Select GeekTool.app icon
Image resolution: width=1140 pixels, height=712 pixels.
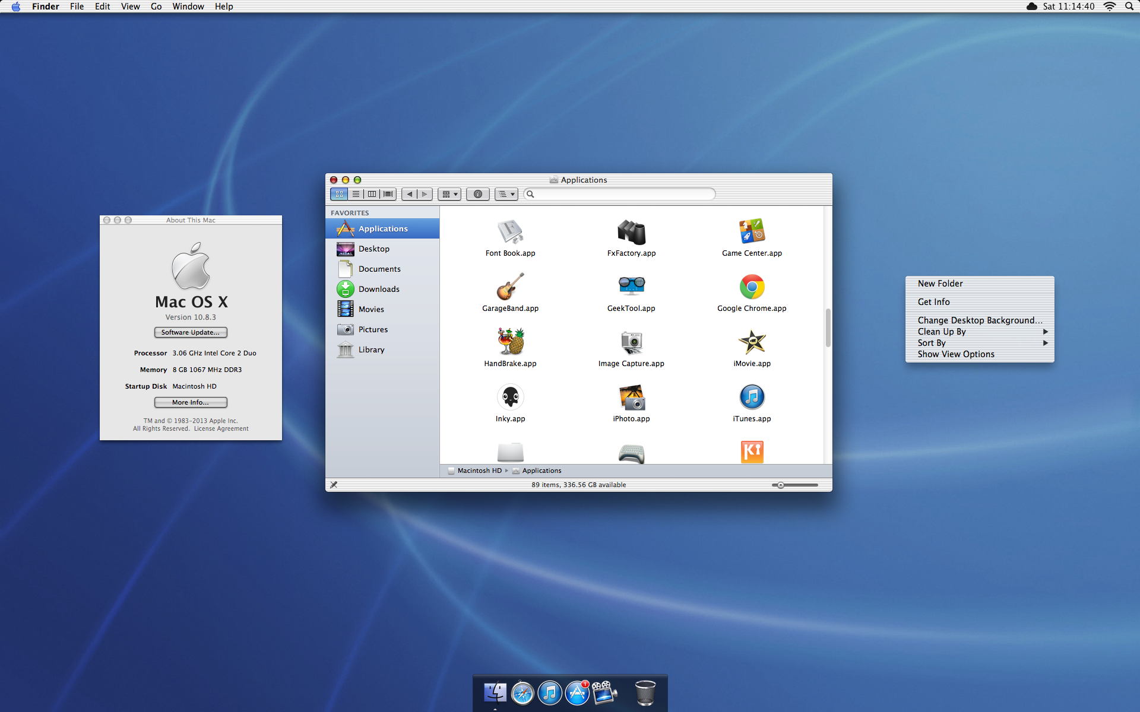(631, 287)
